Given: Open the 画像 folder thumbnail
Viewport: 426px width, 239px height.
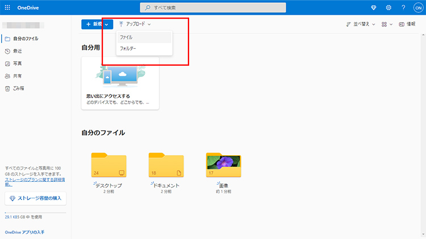Looking at the screenshot, I should tap(222, 165).
